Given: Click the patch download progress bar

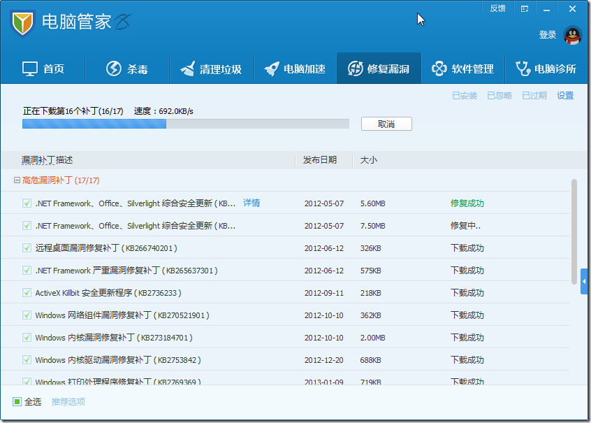Looking at the screenshot, I should click(185, 124).
